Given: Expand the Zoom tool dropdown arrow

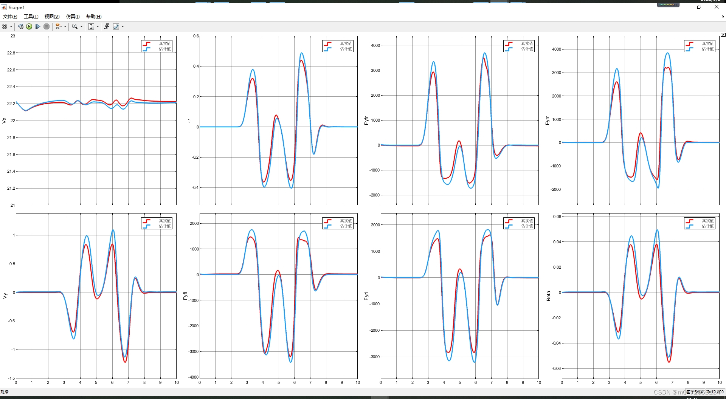Looking at the screenshot, I should 81,26.
